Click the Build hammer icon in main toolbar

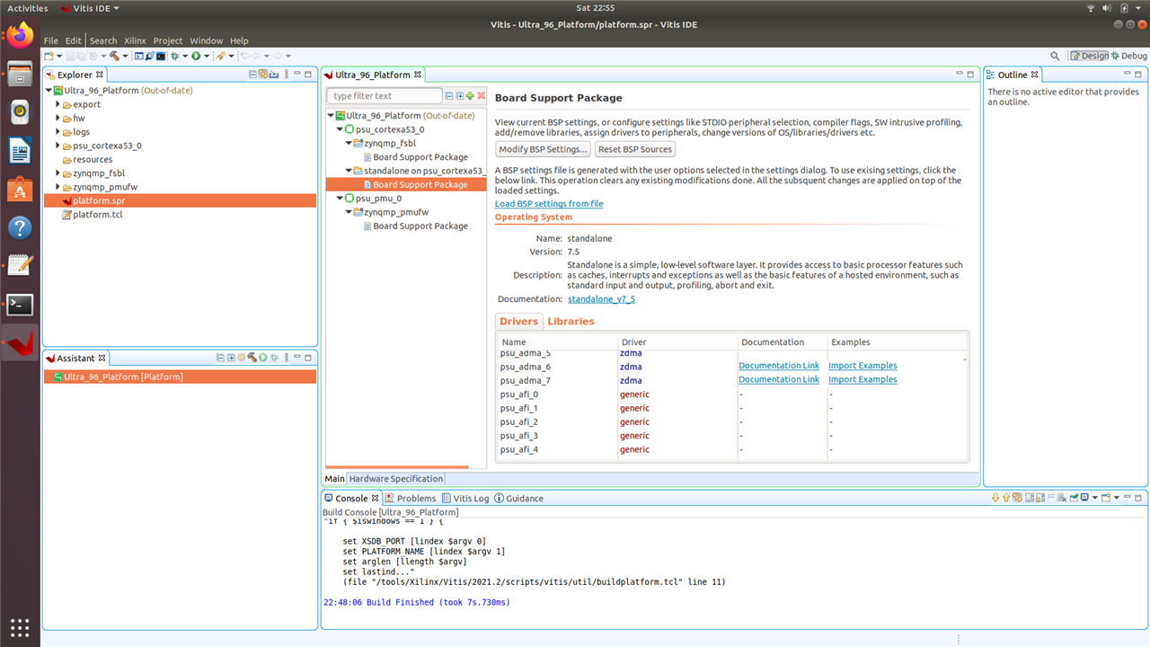(115, 56)
